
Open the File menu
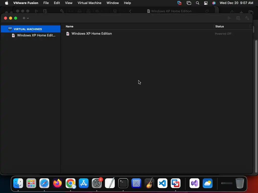coord(46,3)
